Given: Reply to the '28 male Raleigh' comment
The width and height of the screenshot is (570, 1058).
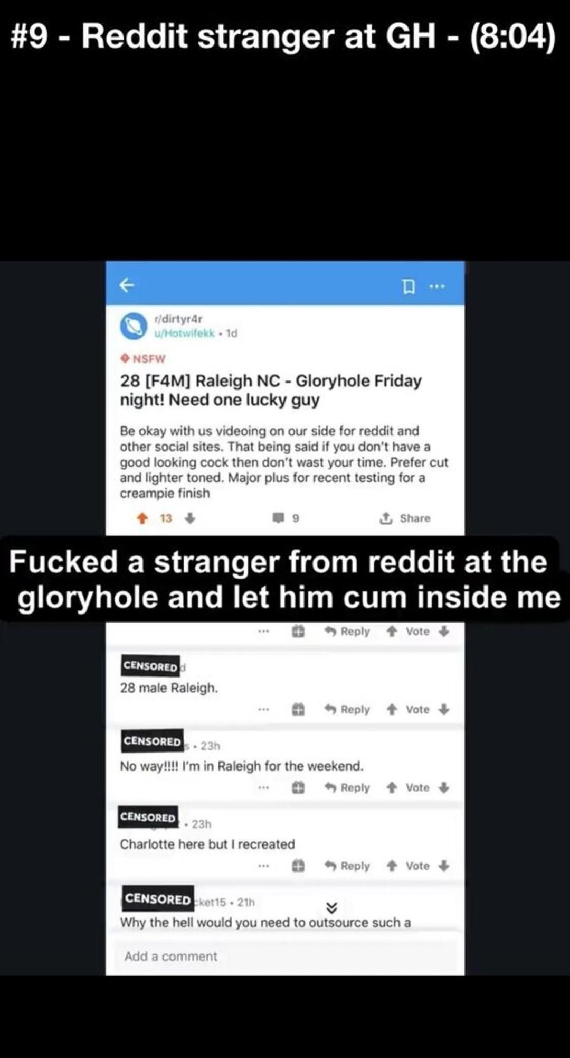Looking at the screenshot, I should (347, 709).
